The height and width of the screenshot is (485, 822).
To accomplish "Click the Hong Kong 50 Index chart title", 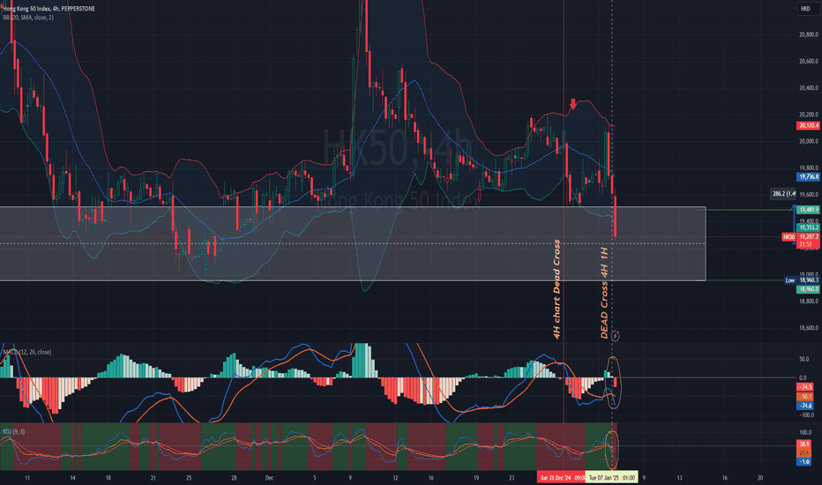I will click(49, 9).
